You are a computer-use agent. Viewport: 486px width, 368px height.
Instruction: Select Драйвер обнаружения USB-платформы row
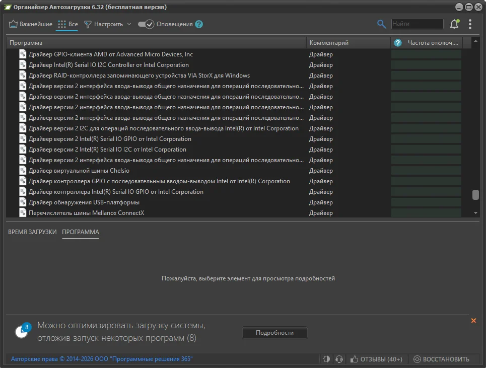[x=234, y=202]
